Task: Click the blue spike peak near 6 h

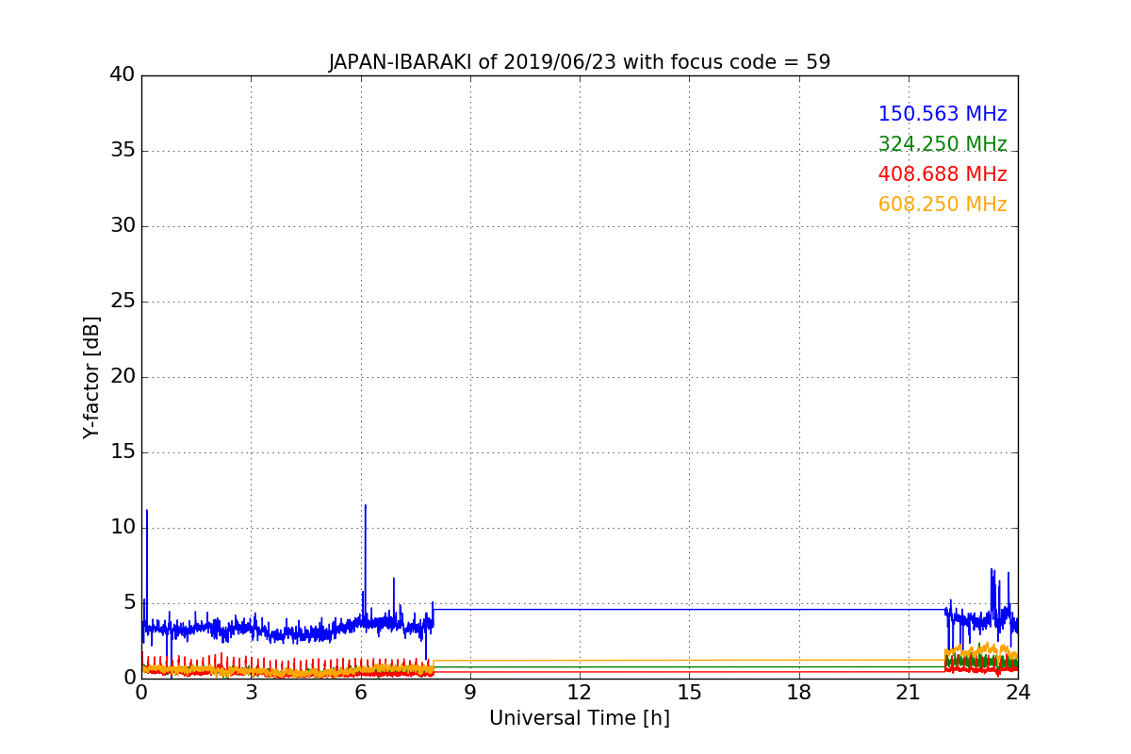Action: [366, 505]
